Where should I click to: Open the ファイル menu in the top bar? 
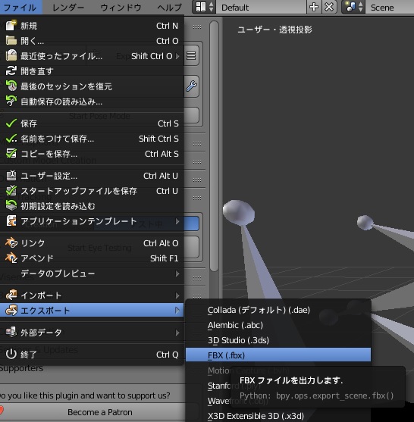(20, 8)
